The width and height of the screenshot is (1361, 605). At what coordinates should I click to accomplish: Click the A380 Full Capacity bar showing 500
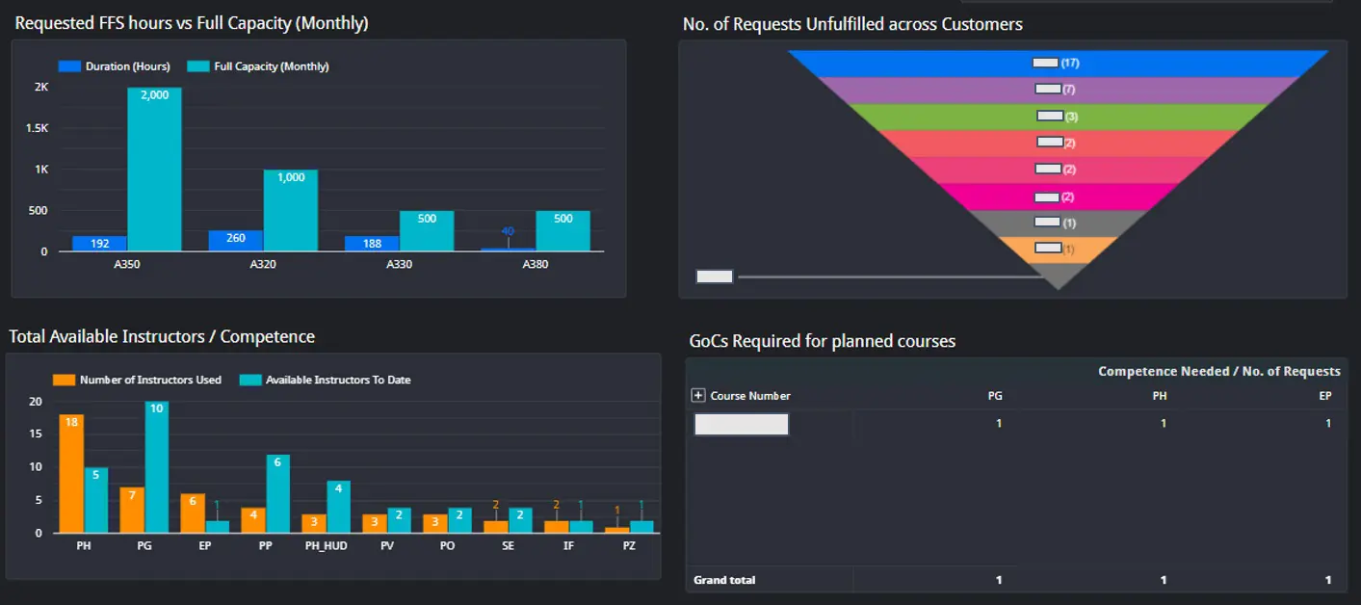coord(563,231)
